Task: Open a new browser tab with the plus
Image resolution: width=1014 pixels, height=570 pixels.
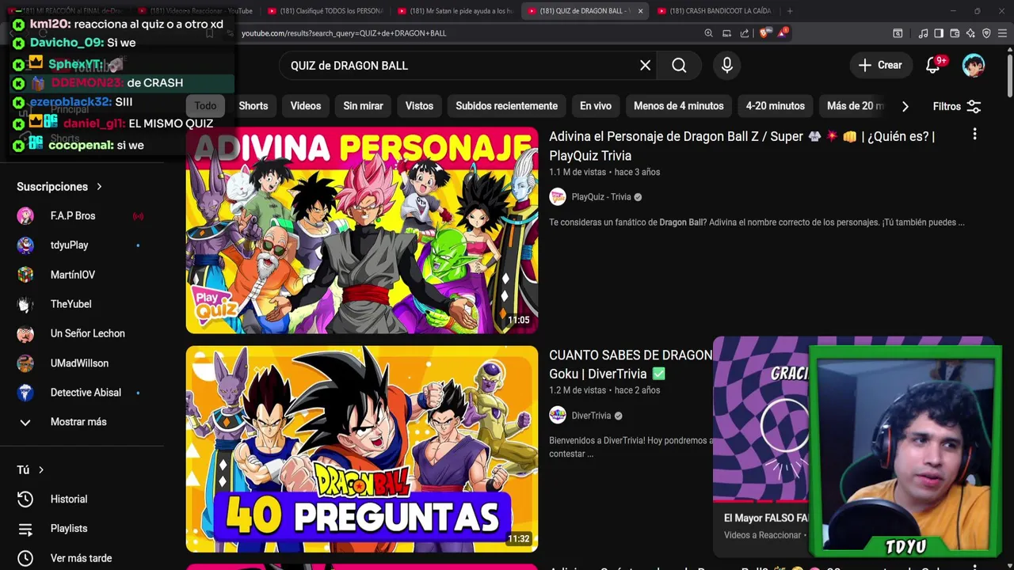Action: 789,11
